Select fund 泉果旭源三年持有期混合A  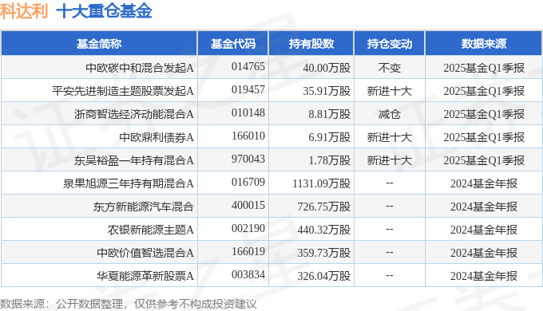tap(128, 183)
